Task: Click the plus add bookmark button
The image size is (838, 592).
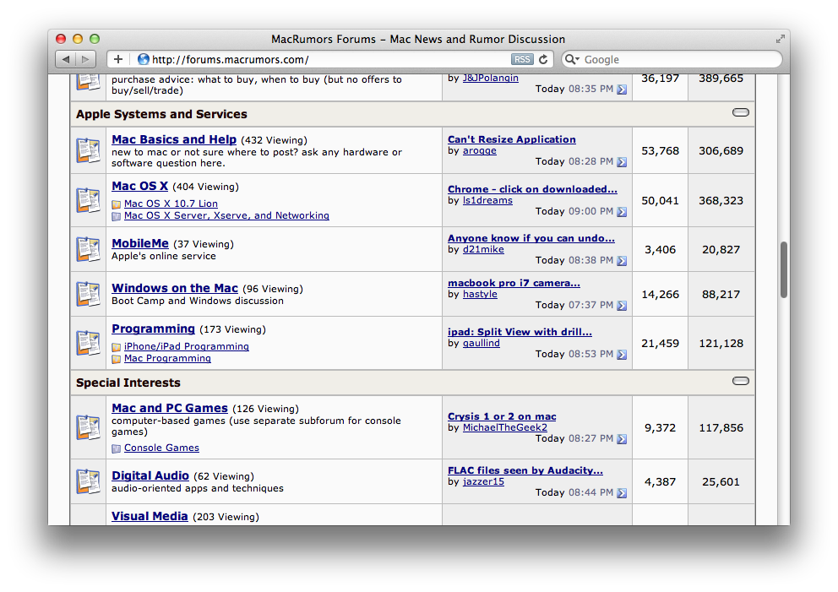Action: [x=118, y=59]
